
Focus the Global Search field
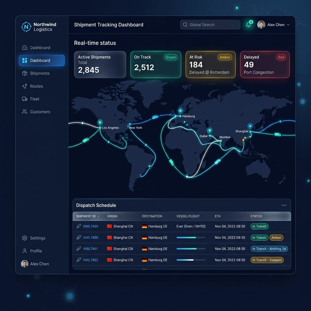(x=210, y=25)
